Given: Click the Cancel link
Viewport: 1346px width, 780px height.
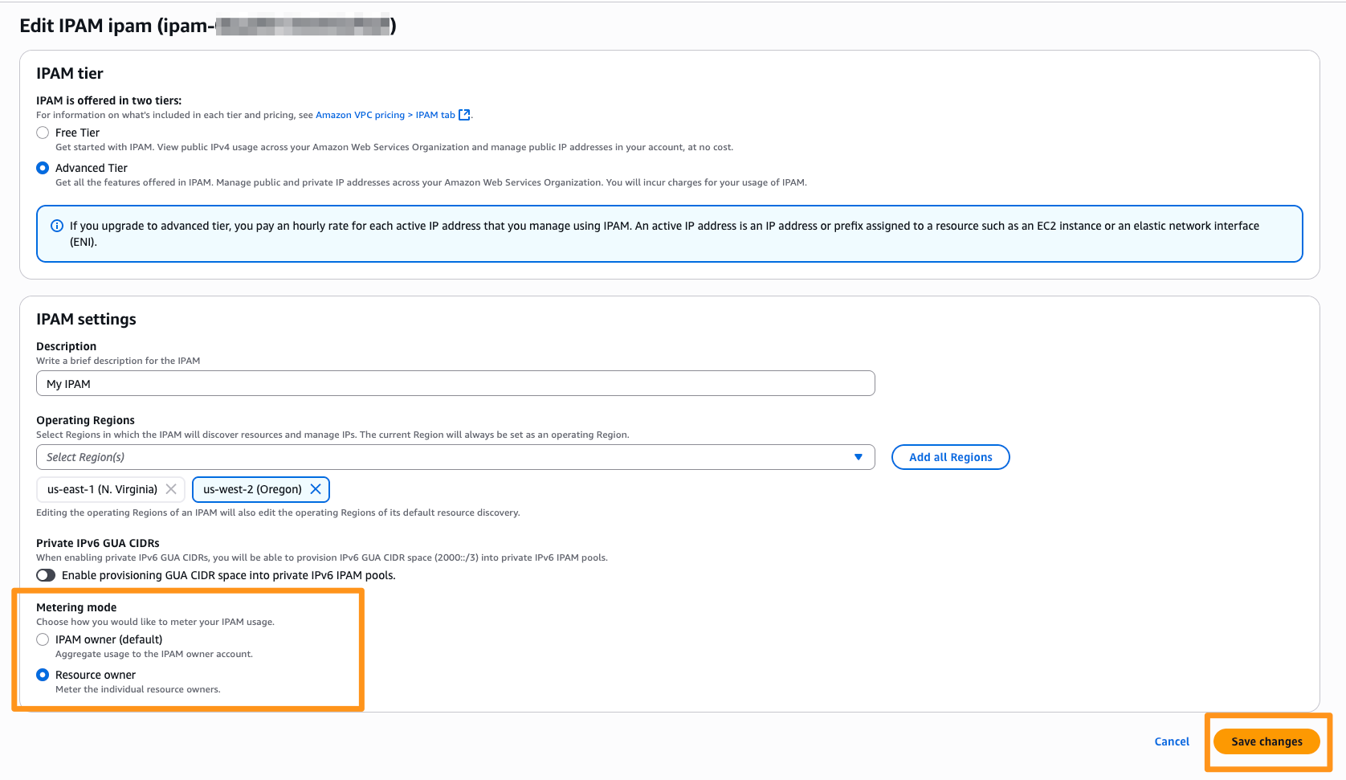Looking at the screenshot, I should point(1172,741).
